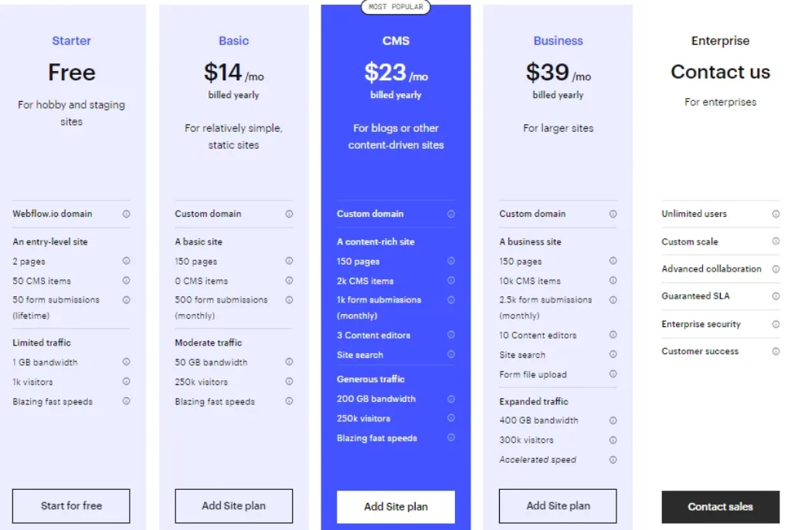Click the info icon beside Form file upload
The width and height of the screenshot is (791, 530).
point(613,374)
